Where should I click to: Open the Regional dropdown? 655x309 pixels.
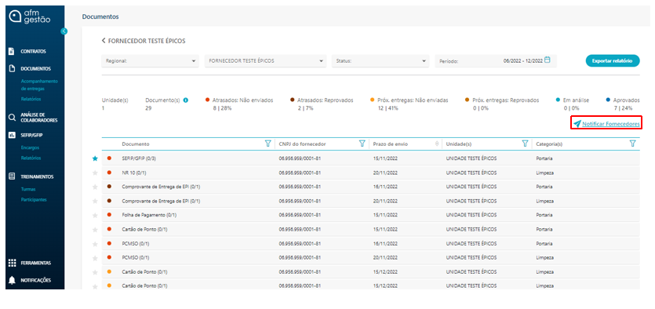[150, 61]
